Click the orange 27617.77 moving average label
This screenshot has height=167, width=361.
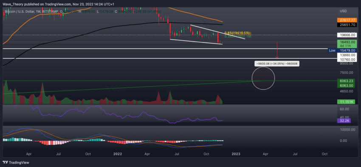pos(346,20)
